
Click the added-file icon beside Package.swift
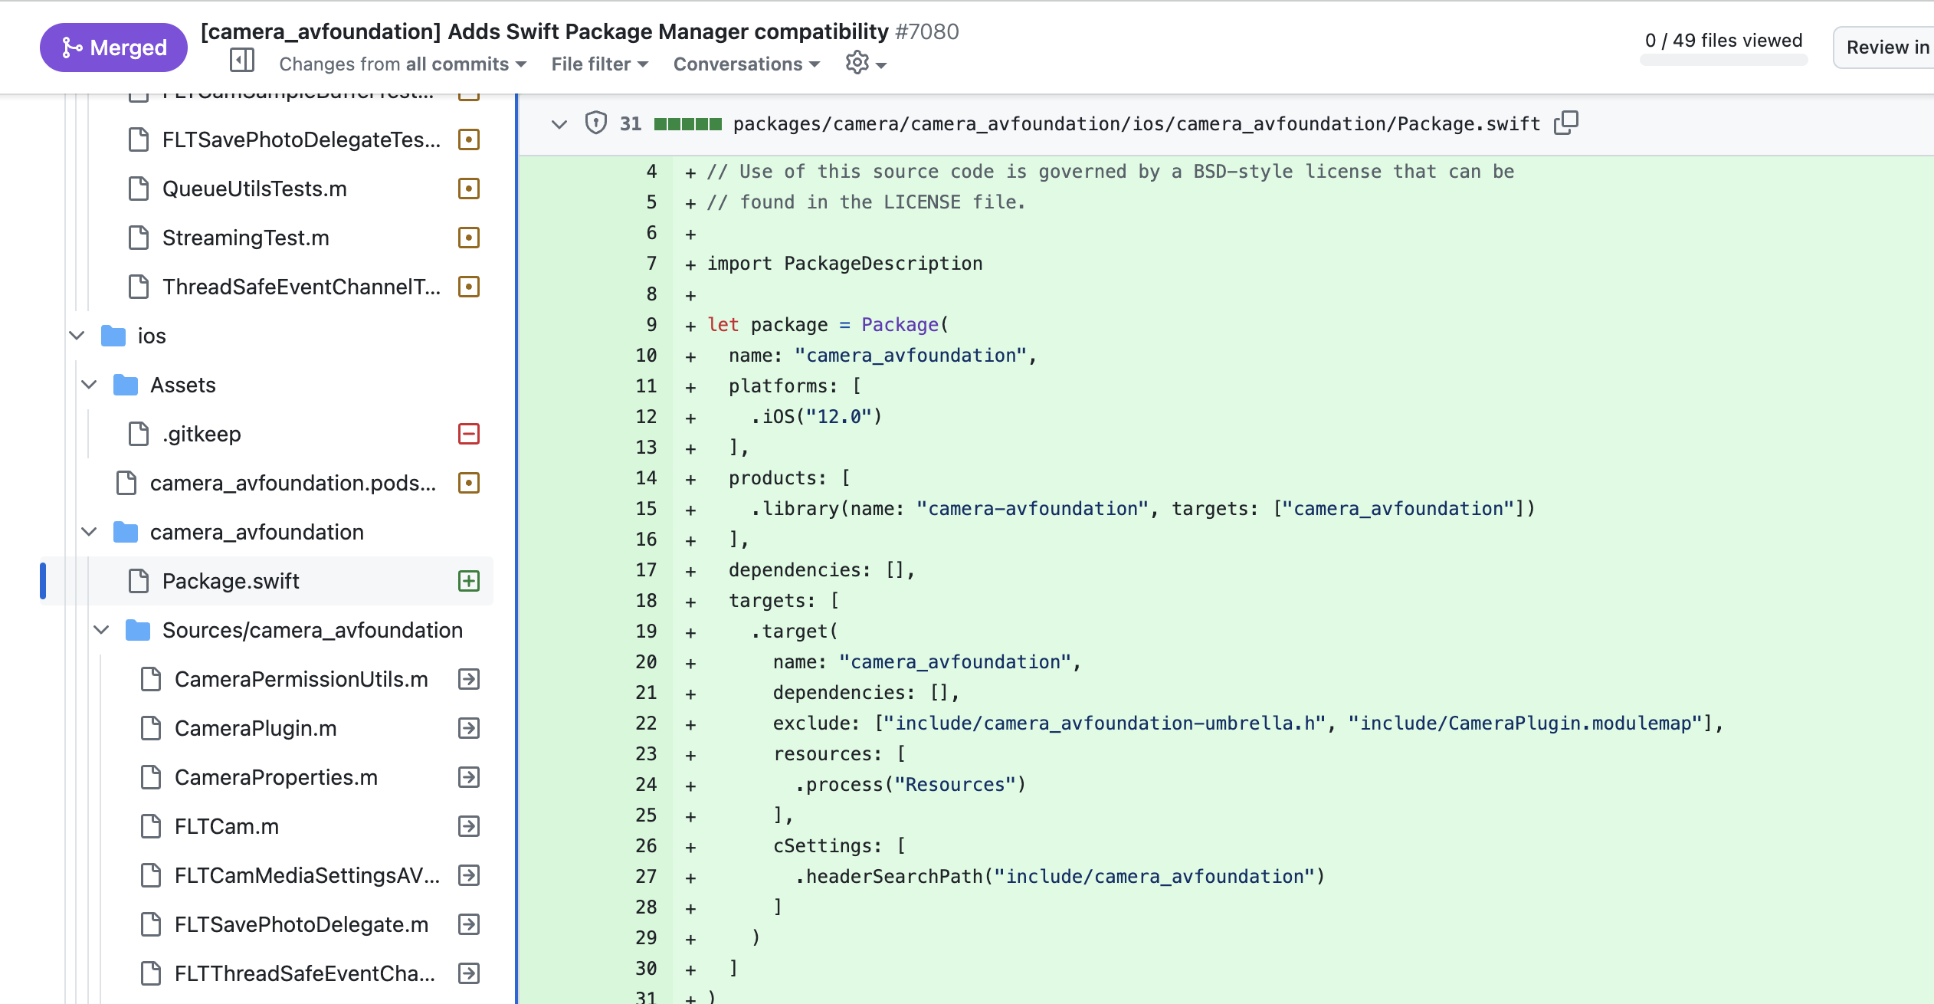point(468,581)
